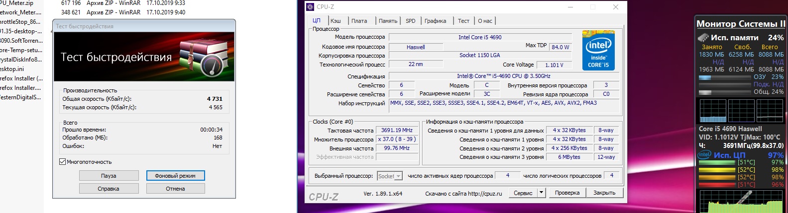Viewport: 788px width, 213px height.
Task: Open the Память tab in CPU-Z
Action: (x=388, y=21)
